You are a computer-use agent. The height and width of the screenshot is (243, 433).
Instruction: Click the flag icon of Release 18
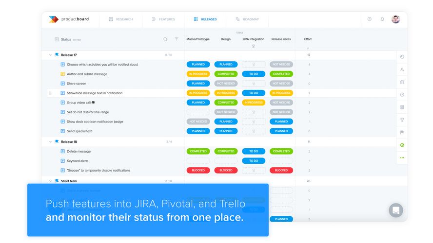[x=57, y=141]
